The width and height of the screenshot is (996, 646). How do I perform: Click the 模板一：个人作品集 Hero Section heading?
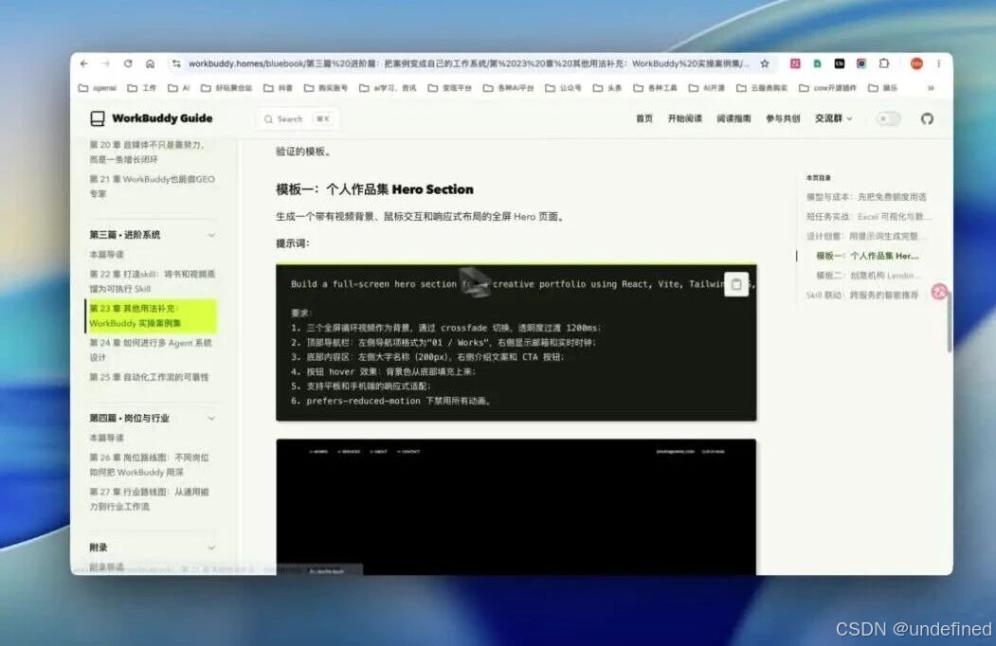tap(374, 189)
